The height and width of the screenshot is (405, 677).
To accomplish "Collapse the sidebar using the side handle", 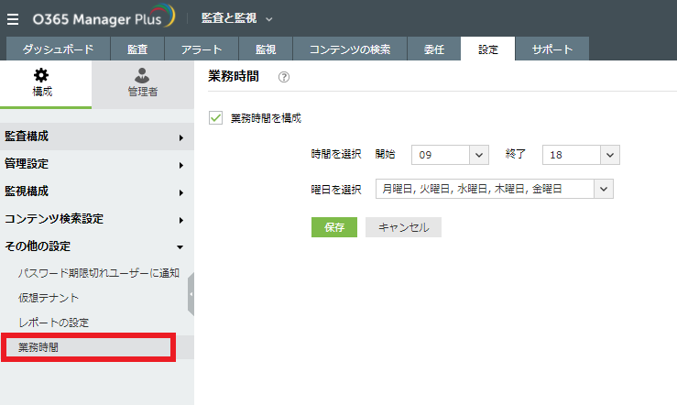I will pyautogui.click(x=191, y=294).
